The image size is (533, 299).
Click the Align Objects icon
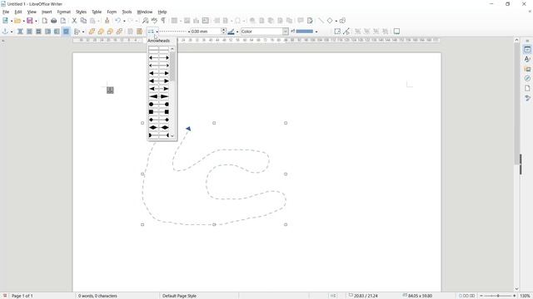tap(77, 32)
